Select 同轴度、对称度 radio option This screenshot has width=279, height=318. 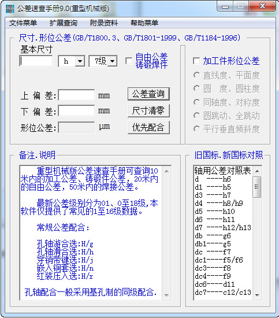196,102
